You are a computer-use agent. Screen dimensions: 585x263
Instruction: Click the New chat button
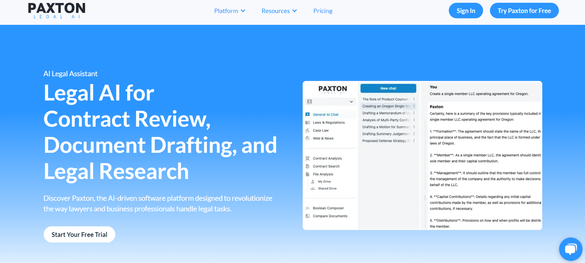tap(388, 88)
